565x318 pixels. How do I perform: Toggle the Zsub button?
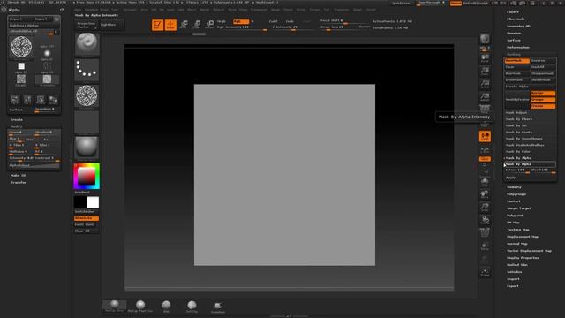pyautogui.click(x=290, y=21)
